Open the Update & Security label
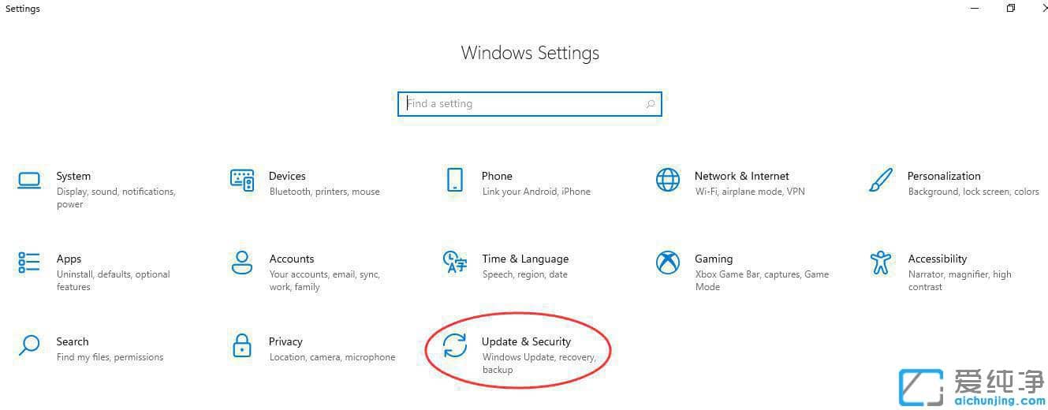 (x=526, y=341)
